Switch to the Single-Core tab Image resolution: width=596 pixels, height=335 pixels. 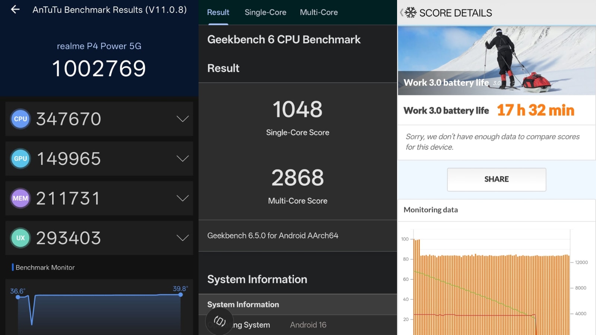coord(265,12)
